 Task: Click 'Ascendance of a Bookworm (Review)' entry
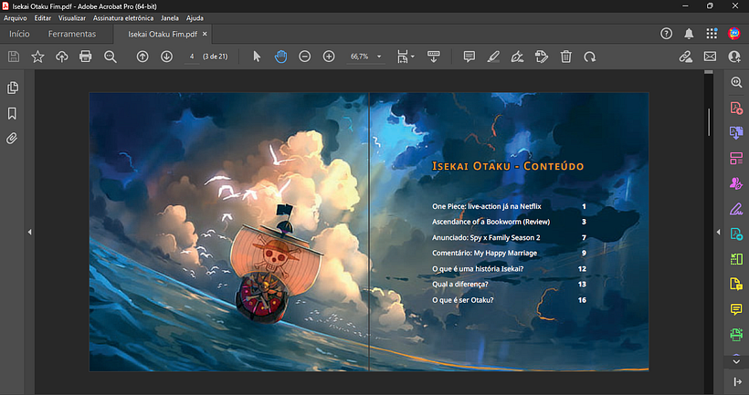[491, 222]
